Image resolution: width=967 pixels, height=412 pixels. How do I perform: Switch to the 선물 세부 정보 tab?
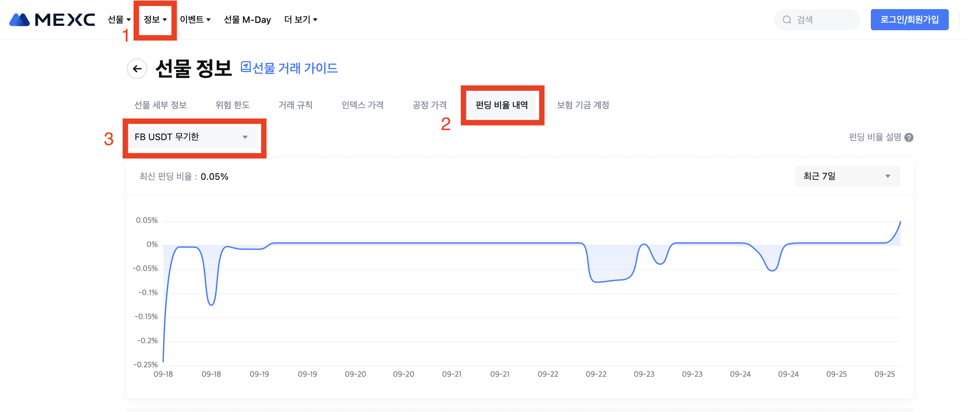[x=160, y=105]
